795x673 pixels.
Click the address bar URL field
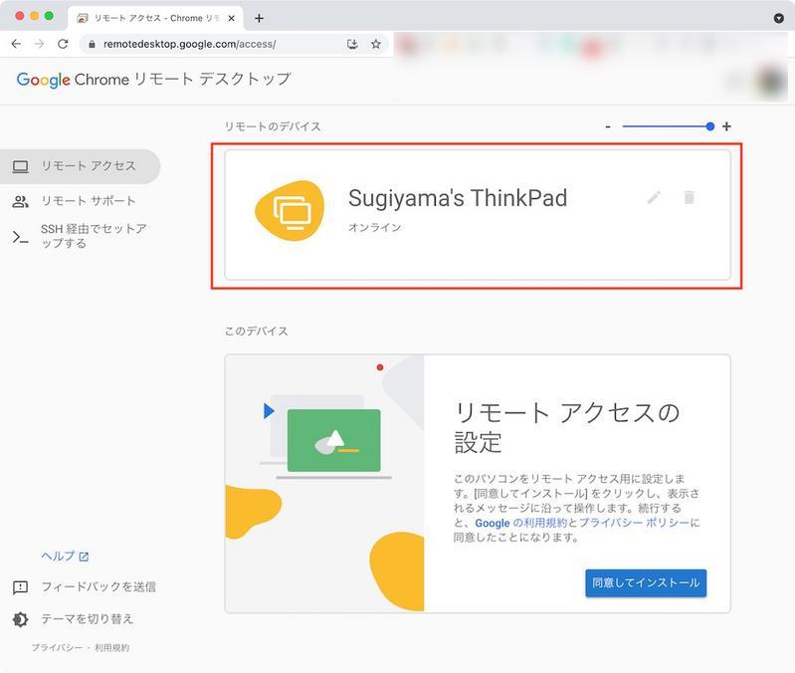(234, 44)
